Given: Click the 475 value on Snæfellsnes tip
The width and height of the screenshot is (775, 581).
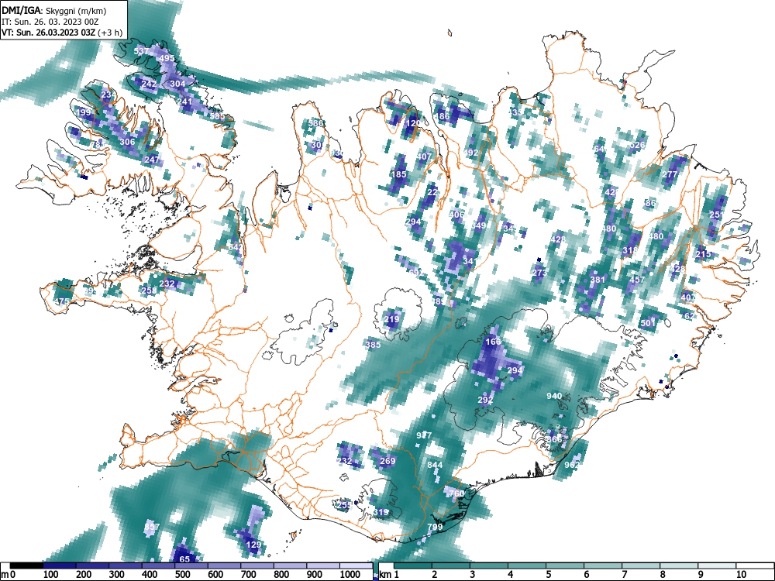Looking at the screenshot, I should 62,302.
